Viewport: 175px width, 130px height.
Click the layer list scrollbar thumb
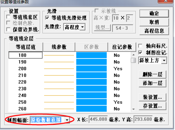tap(134, 60)
